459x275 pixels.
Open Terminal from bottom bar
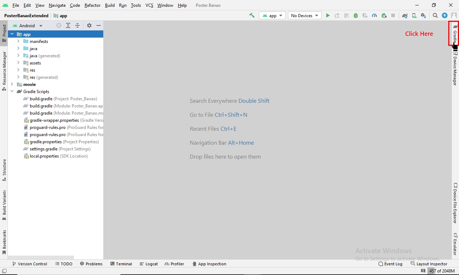[121, 264]
